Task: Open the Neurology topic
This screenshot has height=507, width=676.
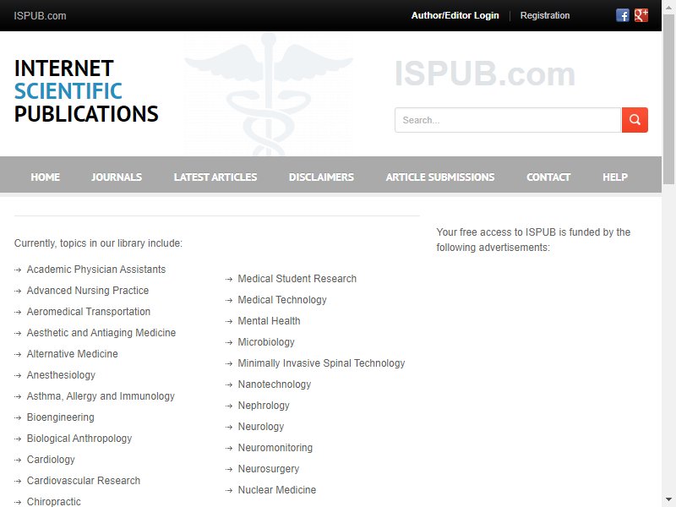Action: tap(261, 427)
